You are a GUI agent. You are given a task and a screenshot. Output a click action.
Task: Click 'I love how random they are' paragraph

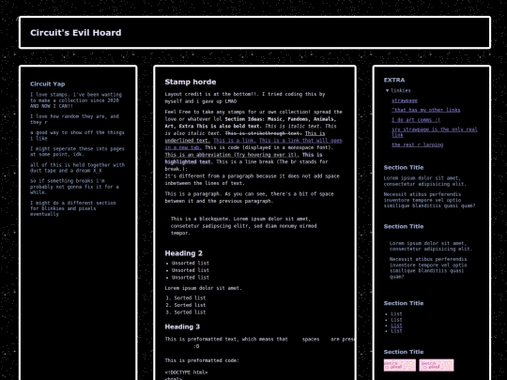[74, 119]
